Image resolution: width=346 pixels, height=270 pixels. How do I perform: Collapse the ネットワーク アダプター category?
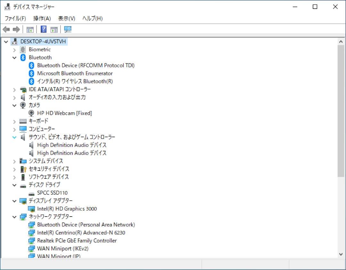click(14, 217)
